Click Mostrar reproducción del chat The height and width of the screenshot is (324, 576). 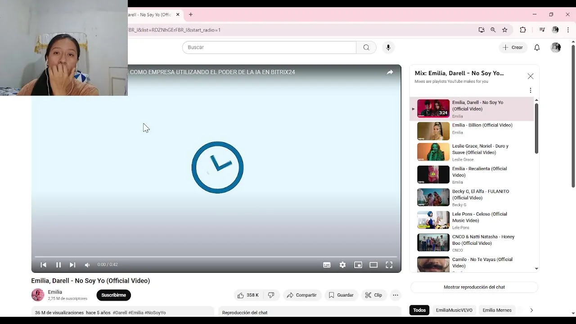click(474, 287)
